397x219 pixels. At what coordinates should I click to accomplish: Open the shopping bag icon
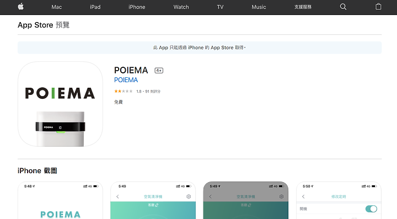tap(378, 7)
